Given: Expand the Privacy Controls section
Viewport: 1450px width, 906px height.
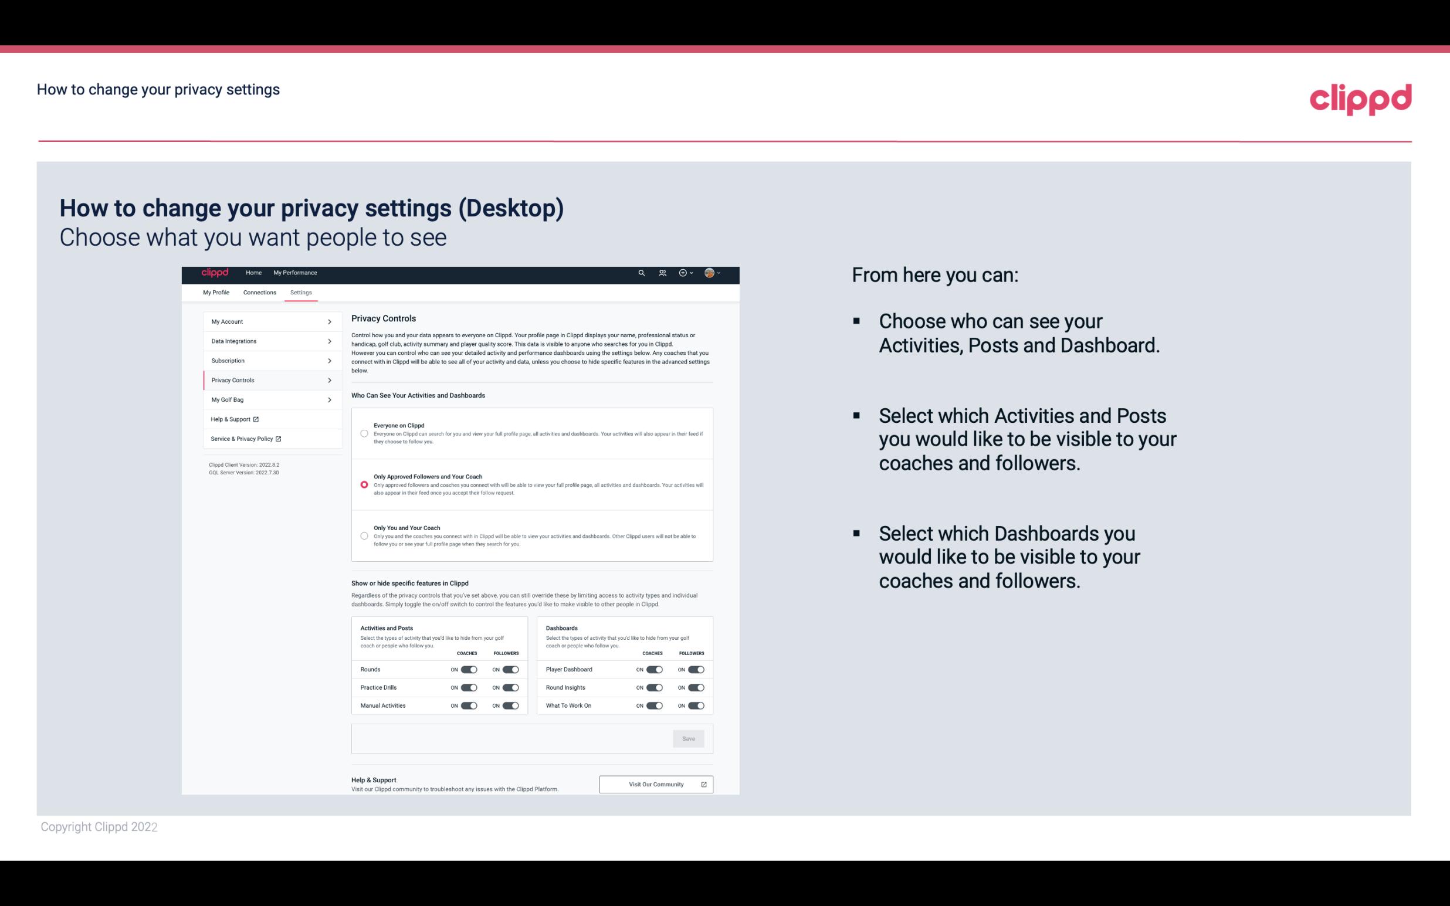Looking at the screenshot, I should click(x=267, y=380).
